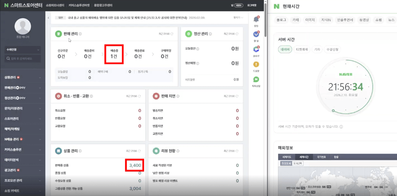Expand the 데이터분석 sidebar menu
The width and height of the screenshot is (397, 196).
point(23,160)
